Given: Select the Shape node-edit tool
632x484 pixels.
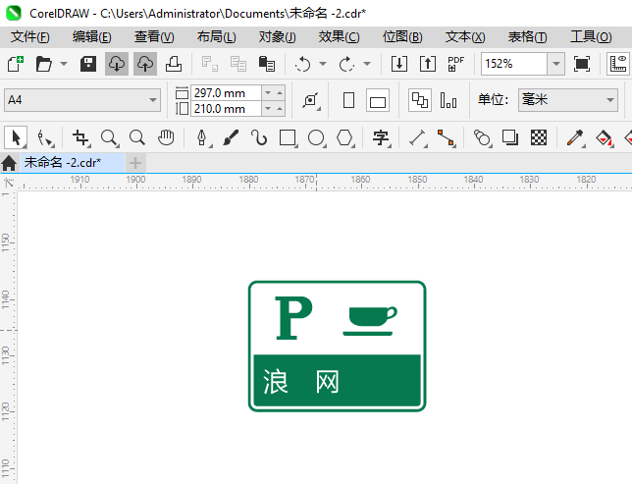Looking at the screenshot, I should (x=45, y=138).
